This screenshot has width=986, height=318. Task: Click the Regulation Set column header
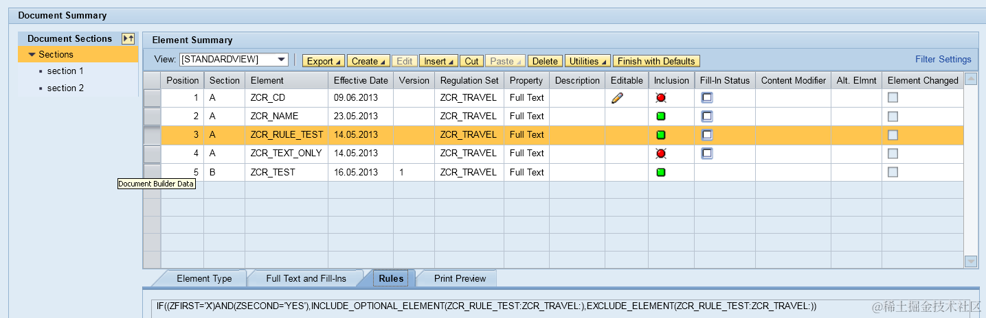[x=469, y=80]
